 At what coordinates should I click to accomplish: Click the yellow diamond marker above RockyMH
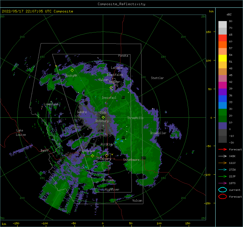point(72,70)
